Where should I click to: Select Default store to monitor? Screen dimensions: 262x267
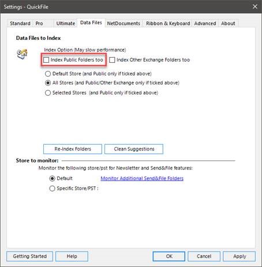(52, 179)
